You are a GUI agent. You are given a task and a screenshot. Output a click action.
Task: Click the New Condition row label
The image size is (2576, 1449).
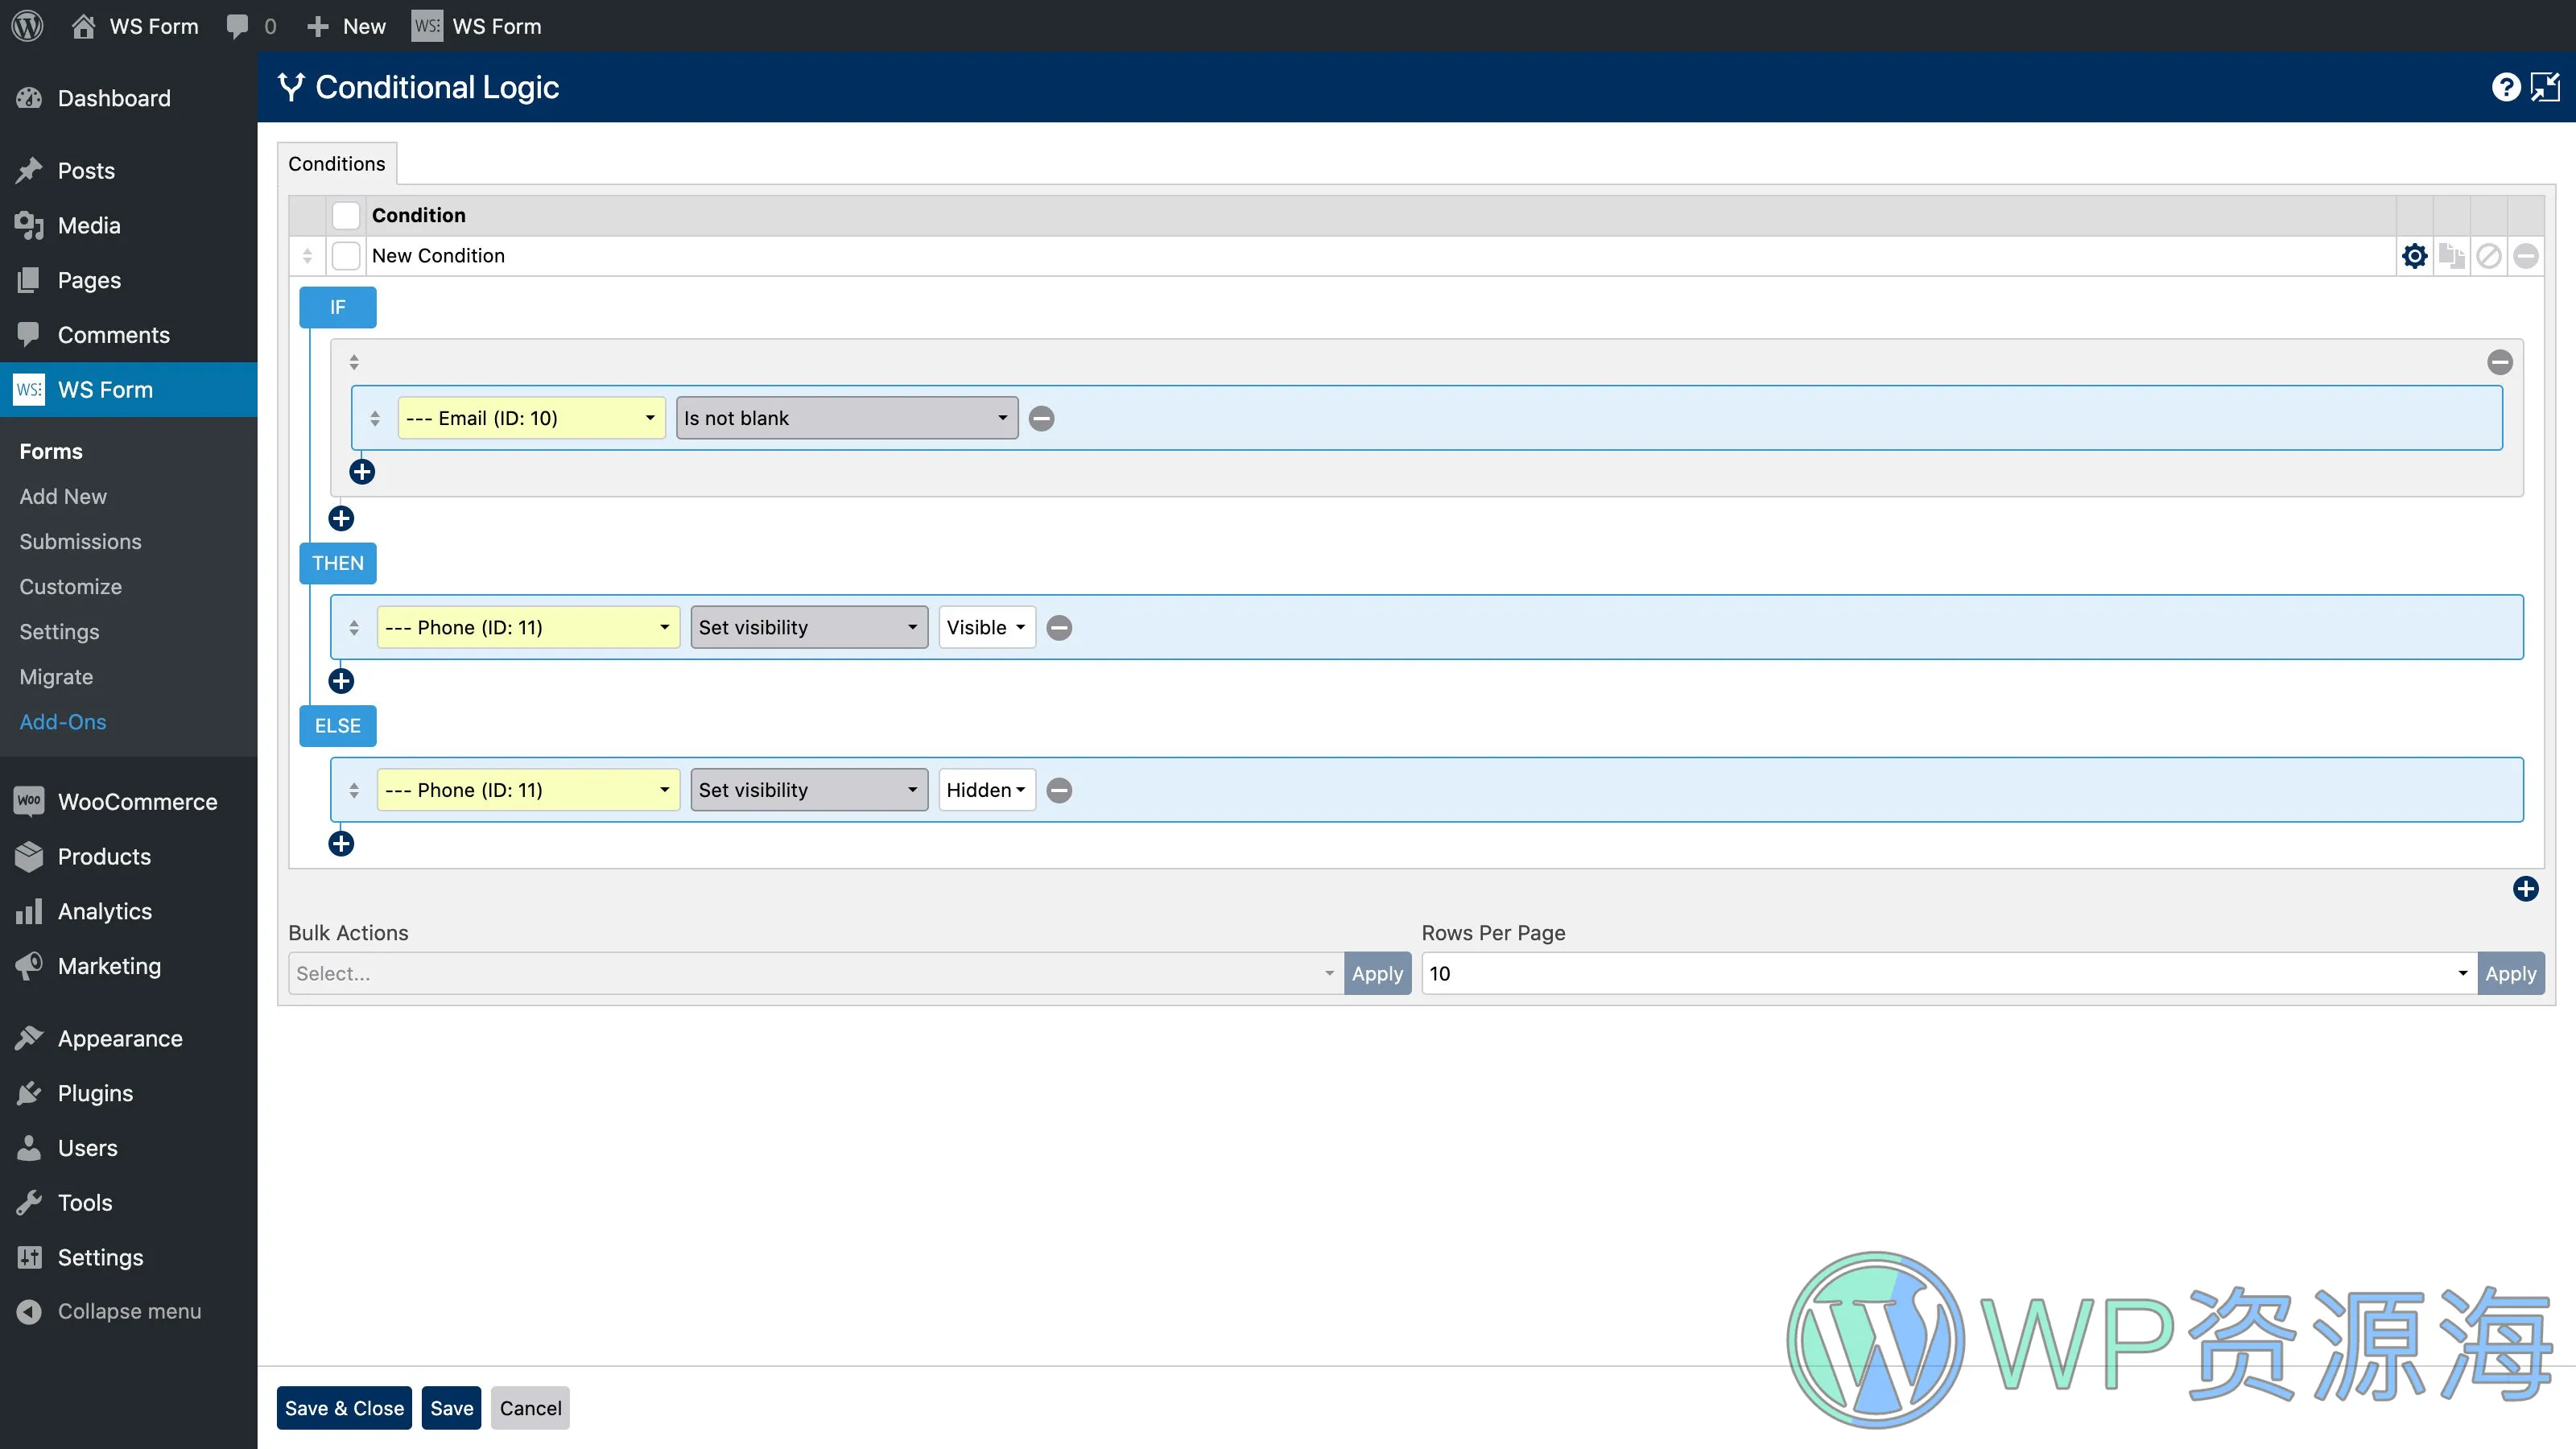[x=438, y=256]
